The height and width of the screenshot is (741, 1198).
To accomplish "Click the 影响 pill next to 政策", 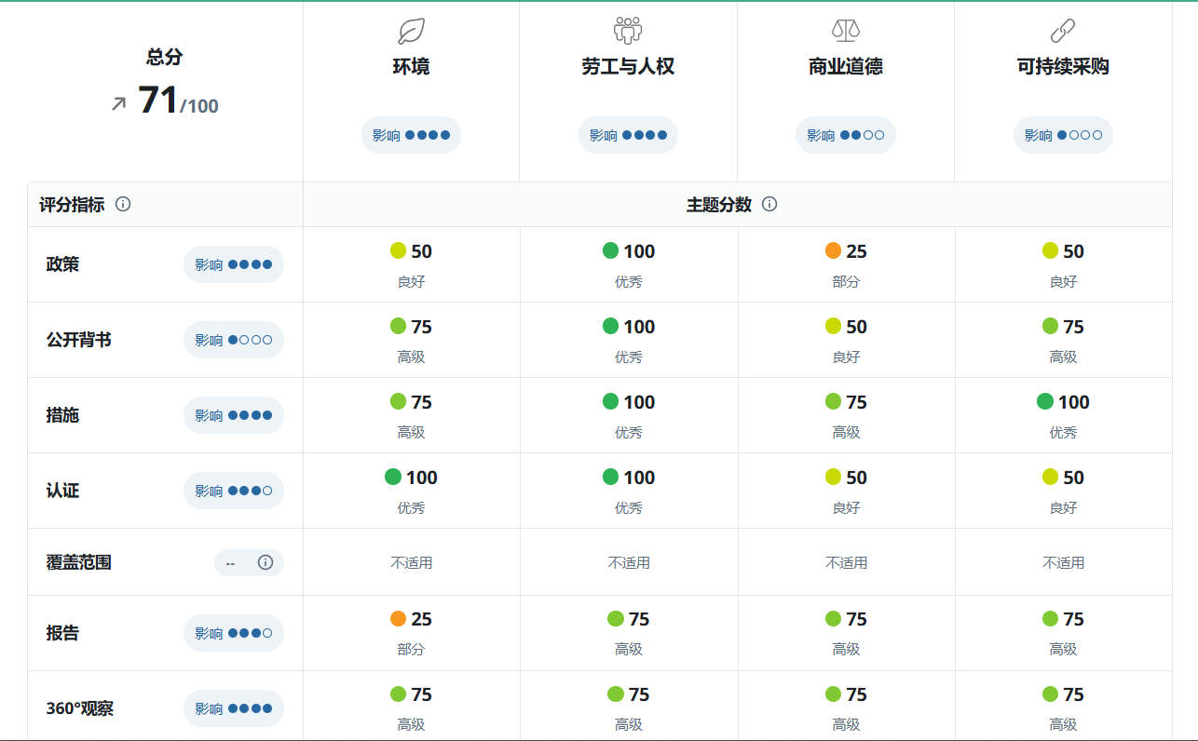I will 233,264.
